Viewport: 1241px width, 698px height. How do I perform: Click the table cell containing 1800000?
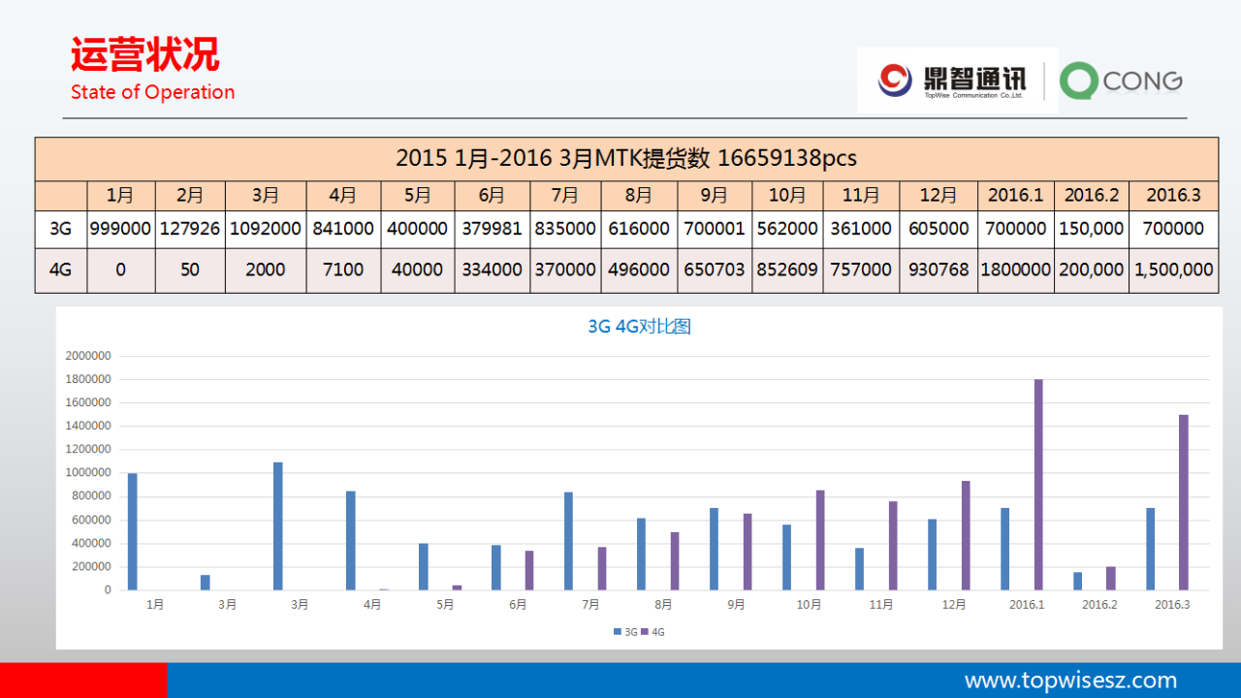click(x=1015, y=270)
